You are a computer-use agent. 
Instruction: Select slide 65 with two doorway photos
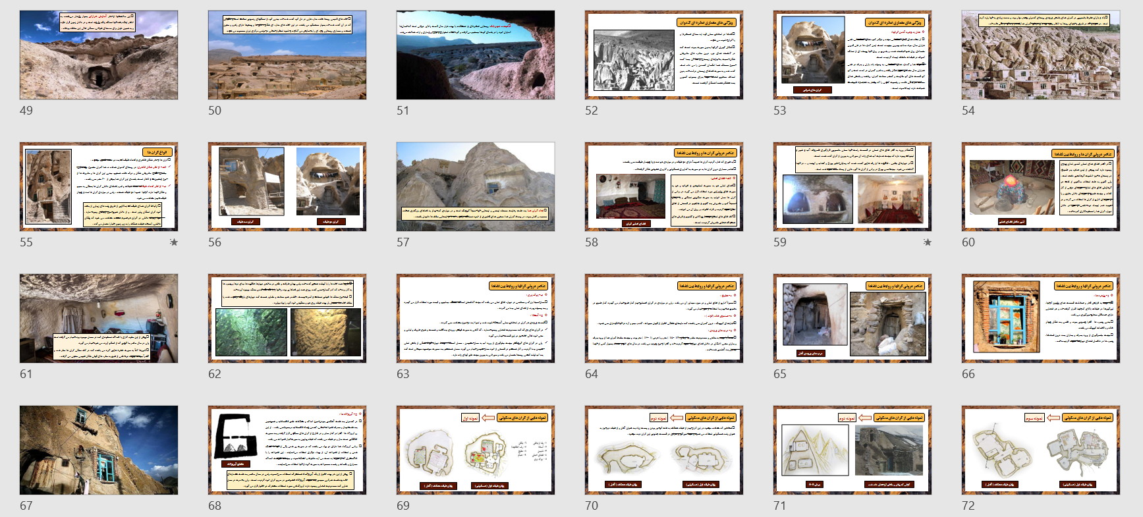(x=852, y=319)
